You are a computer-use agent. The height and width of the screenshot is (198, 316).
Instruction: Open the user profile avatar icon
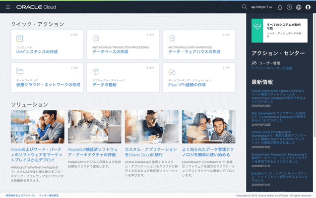308,7
